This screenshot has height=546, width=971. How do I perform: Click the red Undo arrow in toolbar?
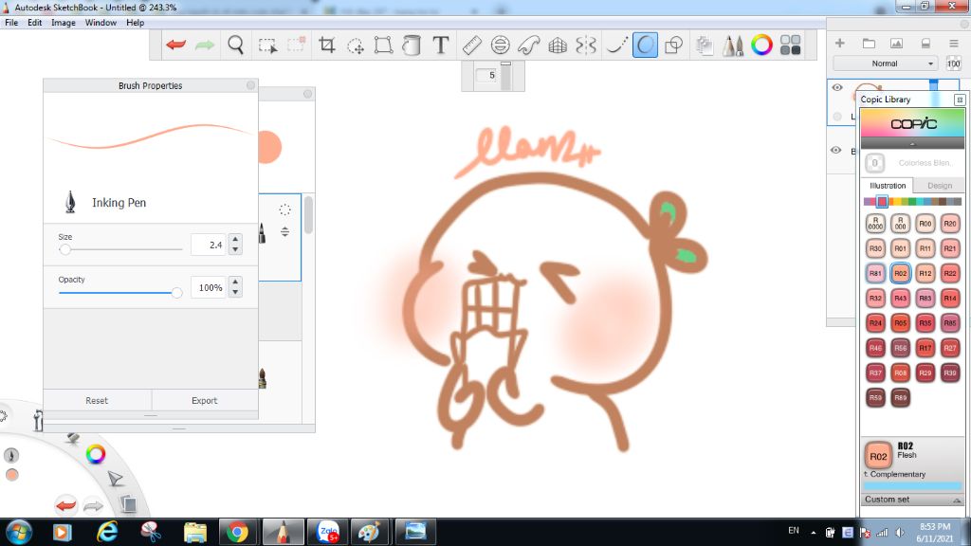click(175, 45)
